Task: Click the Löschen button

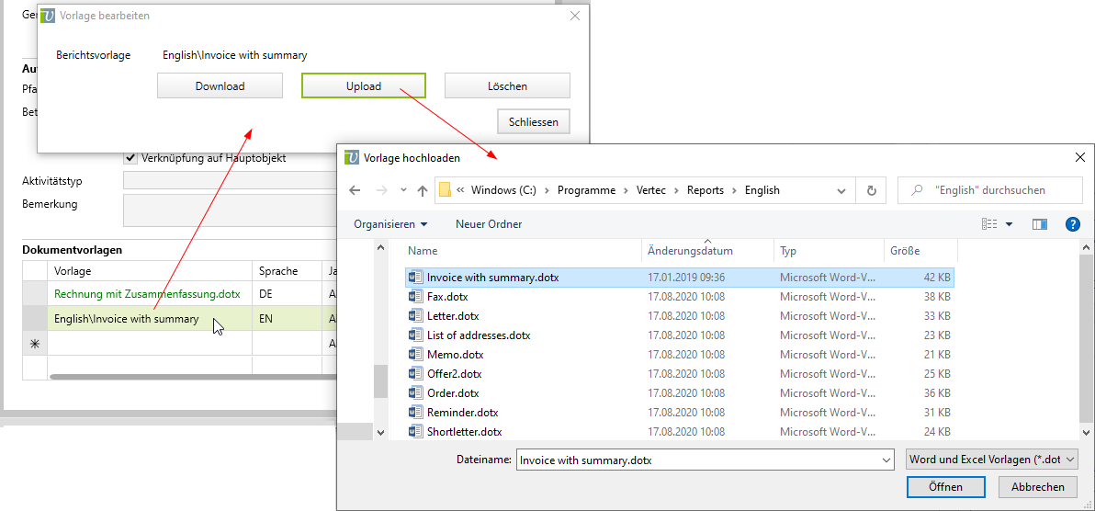Action: click(x=507, y=86)
